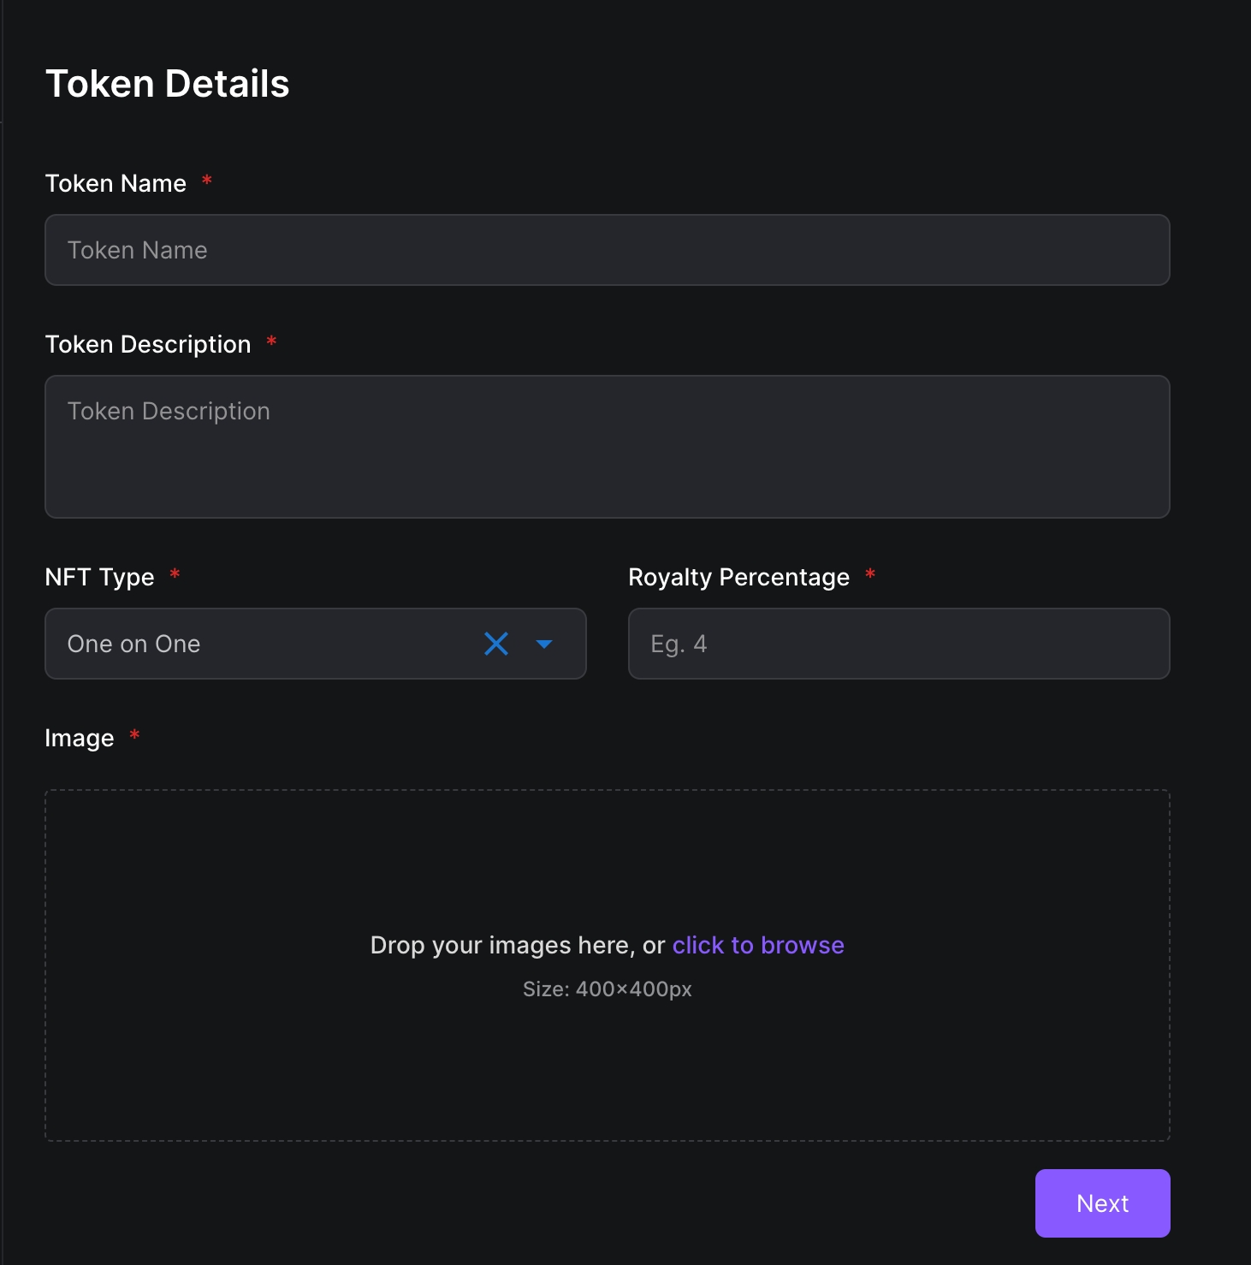1251x1265 pixels.
Task: Open the 'One on One' select box
Action: pyautogui.click(x=257, y=644)
